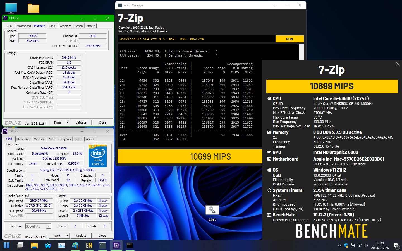Expand Tools dropdown arrow in lower CPU-Z window
This screenshot has width=402, height=251.
pyautogui.click(x=67, y=236)
